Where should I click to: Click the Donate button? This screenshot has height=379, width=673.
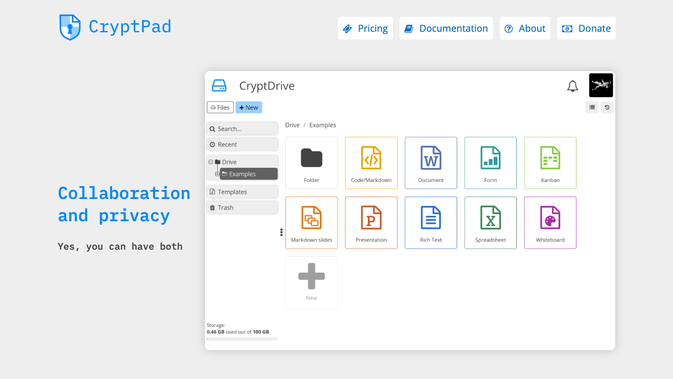(586, 28)
